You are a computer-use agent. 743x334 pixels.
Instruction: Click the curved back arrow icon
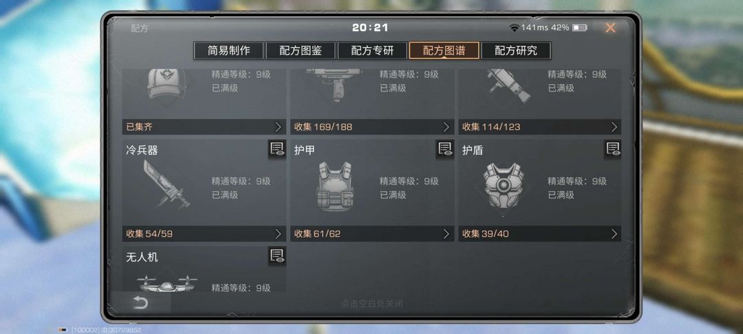[x=140, y=303]
